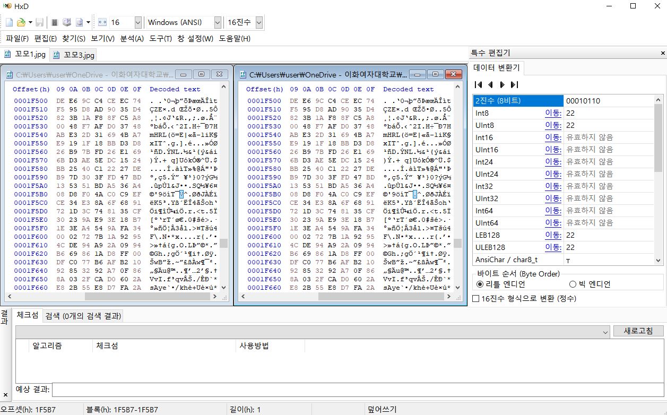Image resolution: width=667 pixels, height=415 pixels.
Task: Open the 창 설정(W) menu
Action: 195,38
